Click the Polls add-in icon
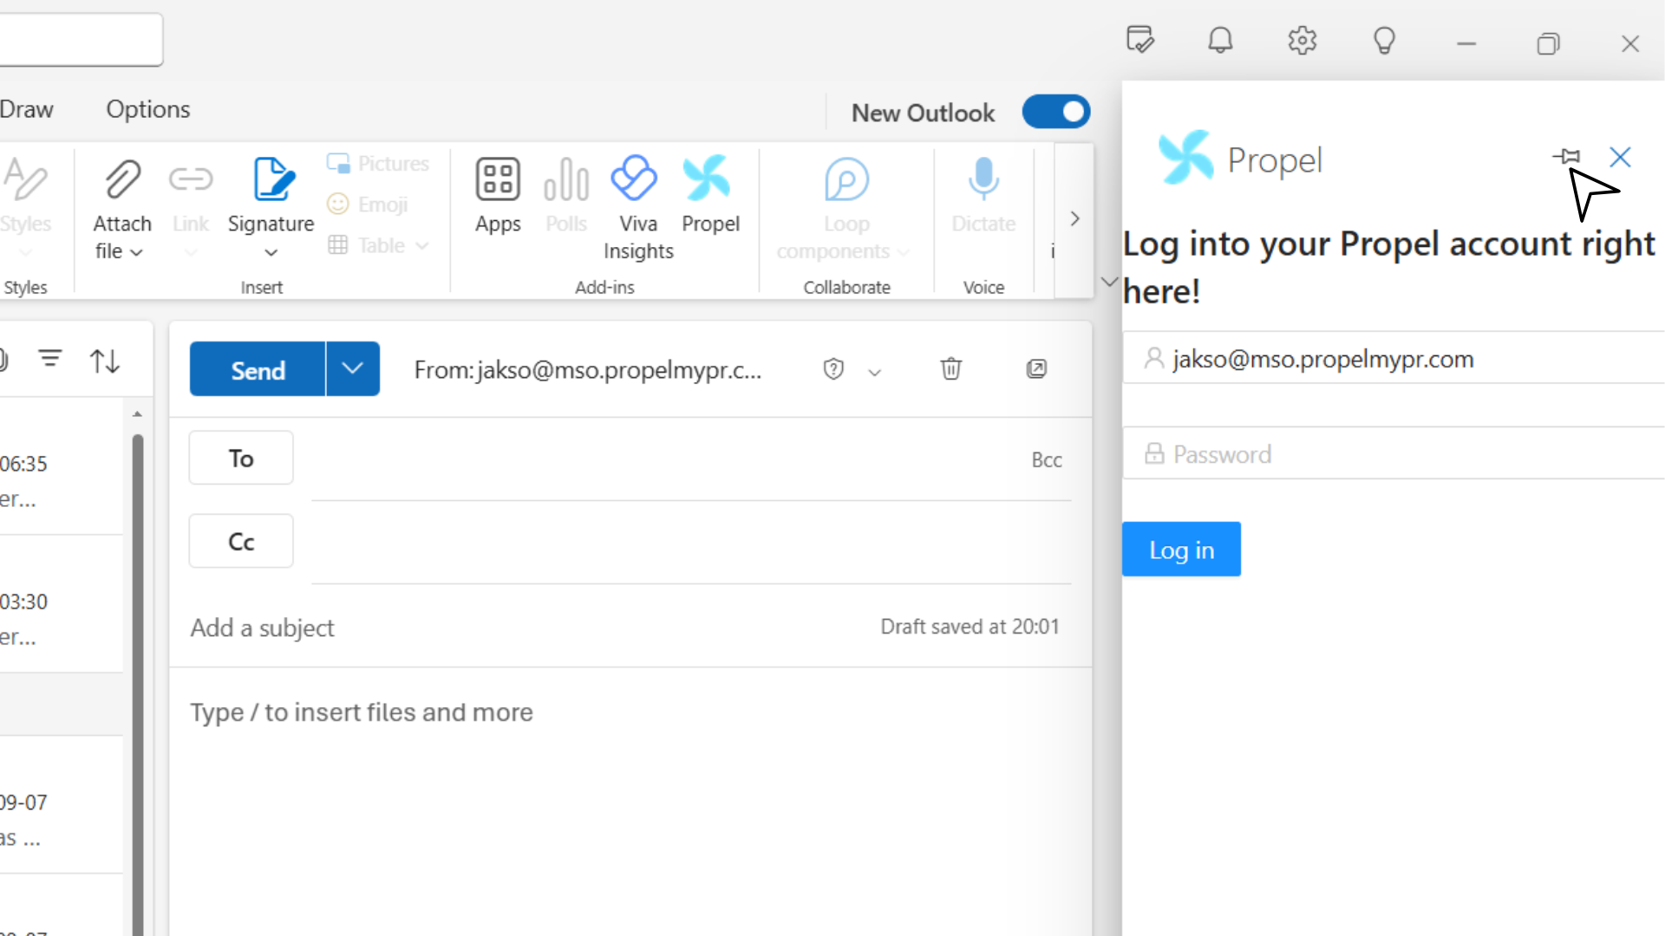 pos(566,196)
